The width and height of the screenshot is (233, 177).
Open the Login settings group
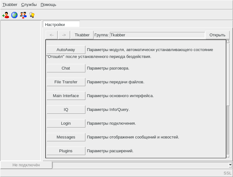point(66,123)
